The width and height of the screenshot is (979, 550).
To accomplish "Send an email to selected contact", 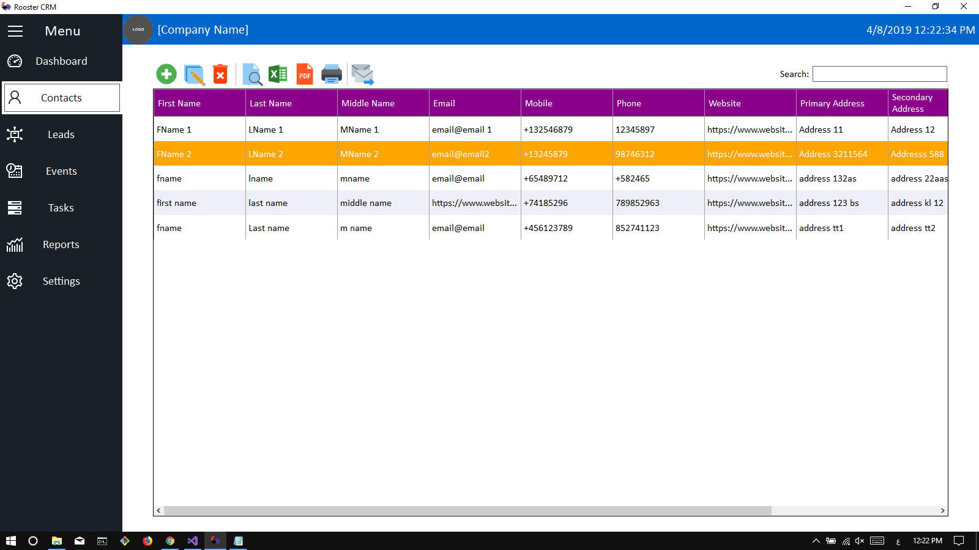I will [x=362, y=73].
